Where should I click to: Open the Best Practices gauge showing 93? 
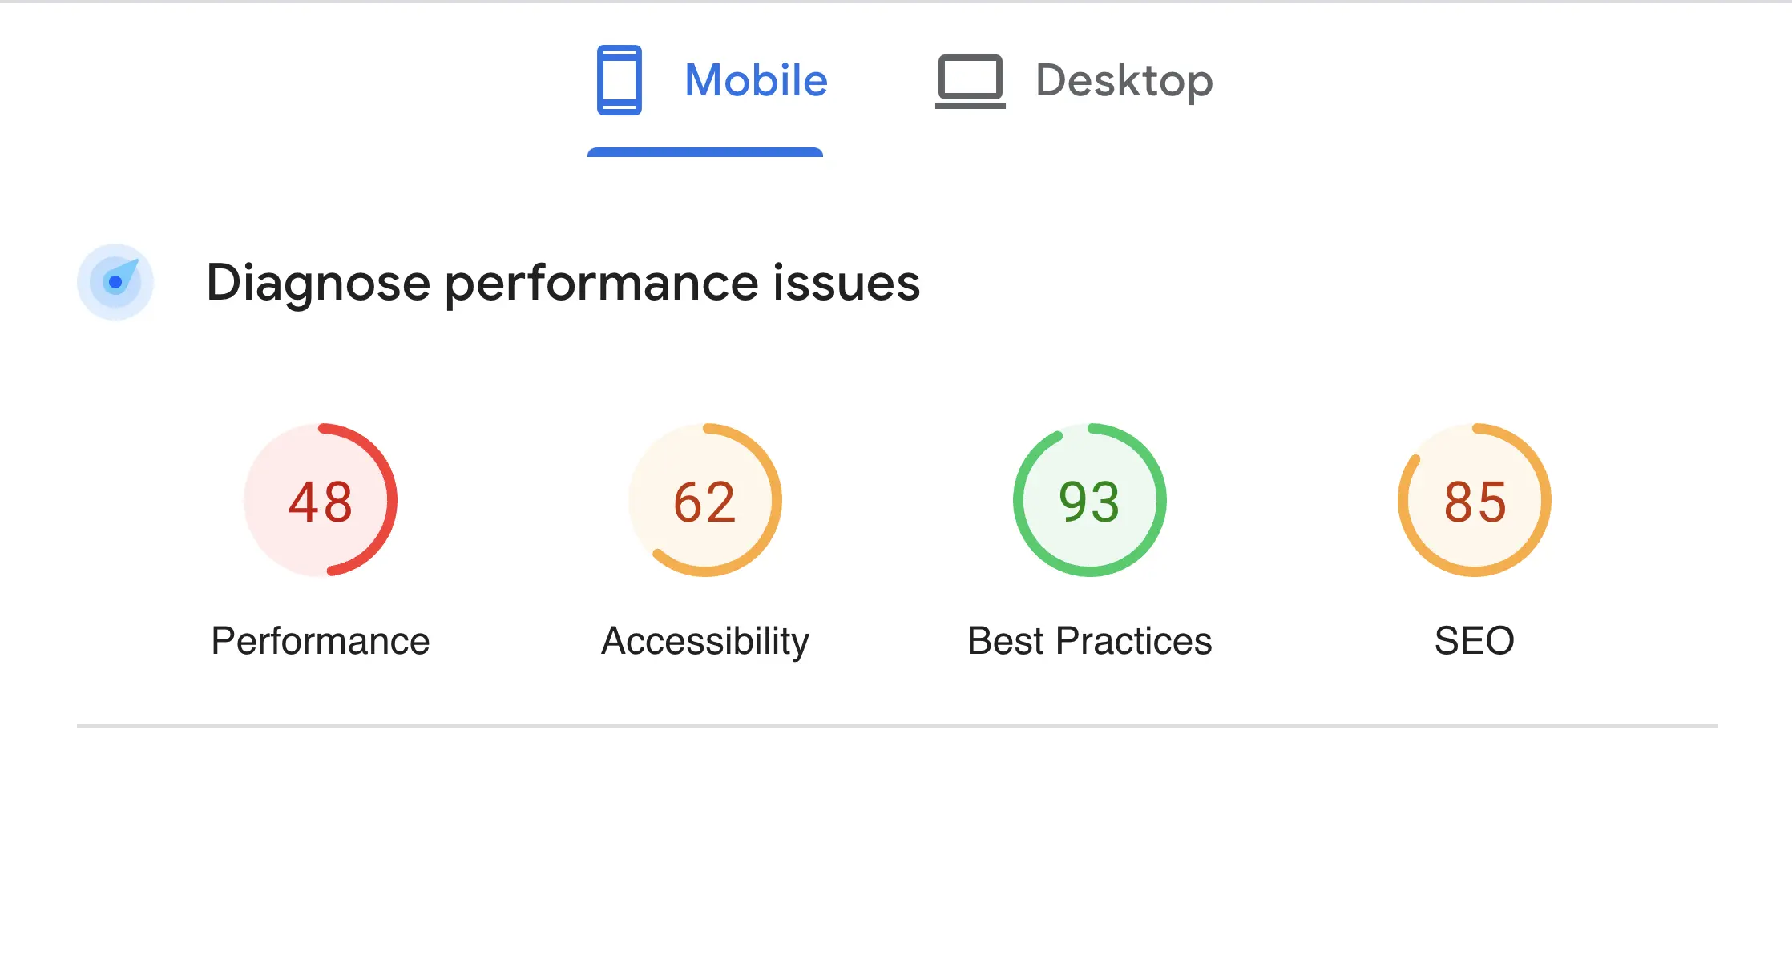[x=1090, y=500]
